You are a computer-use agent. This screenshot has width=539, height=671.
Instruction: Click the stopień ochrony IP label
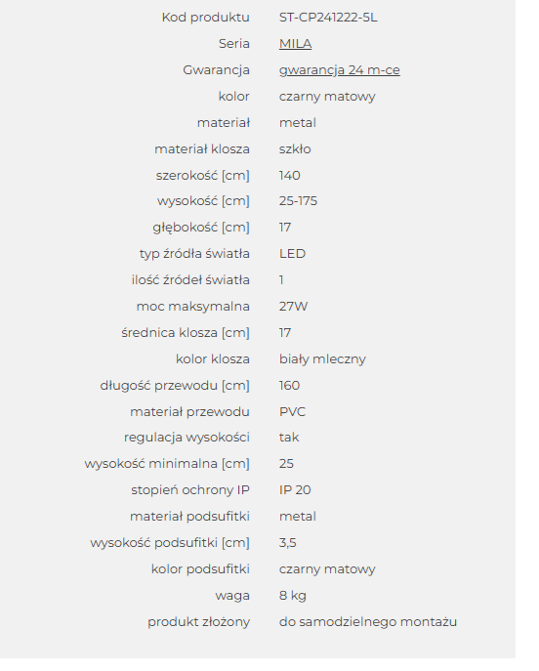coord(190,490)
